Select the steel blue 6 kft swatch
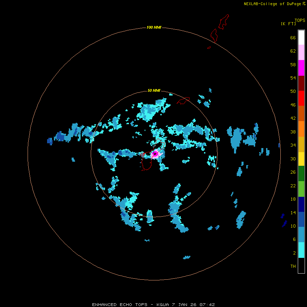The height and width of the screenshot is (307, 307). 301,234
